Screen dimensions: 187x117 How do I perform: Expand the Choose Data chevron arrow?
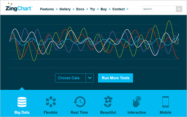[x=90, y=78]
